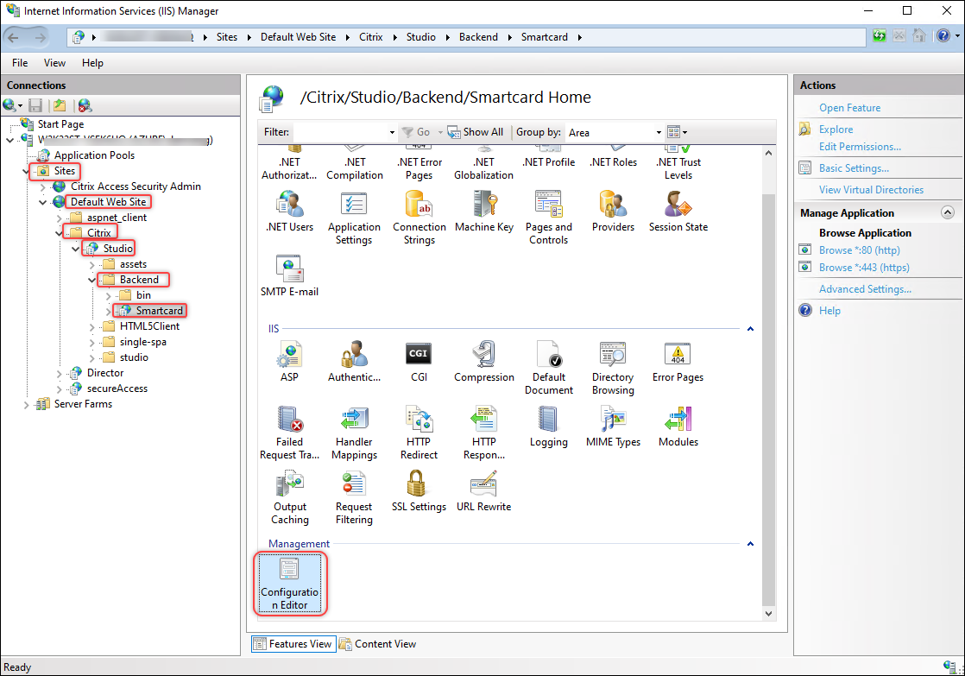Image resolution: width=965 pixels, height=676 pixels.
Task: Open Handler Mappings
Action: click(354, 429)
